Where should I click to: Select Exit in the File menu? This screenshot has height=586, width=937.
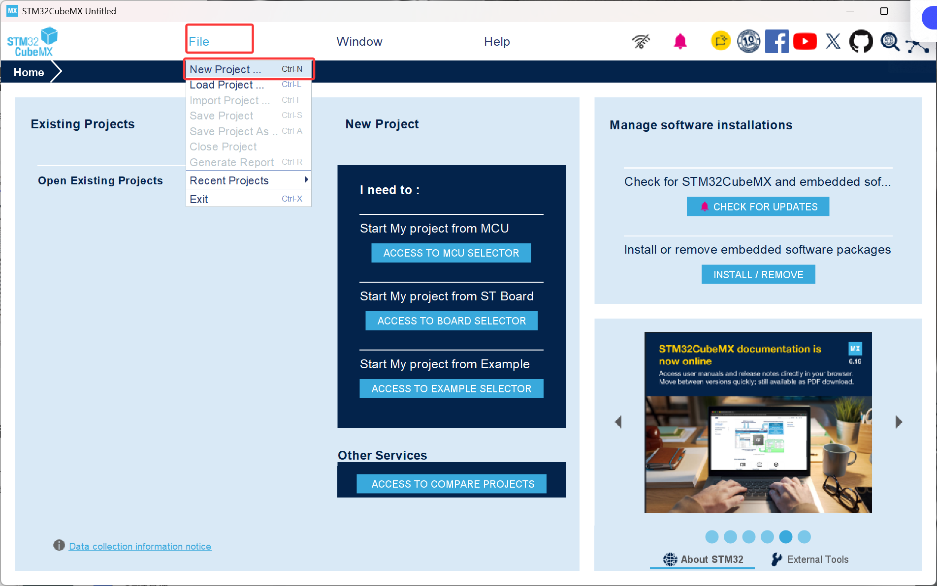pos(249,199)
